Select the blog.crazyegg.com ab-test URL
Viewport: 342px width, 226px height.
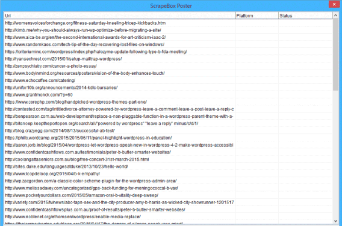(60, 131)
